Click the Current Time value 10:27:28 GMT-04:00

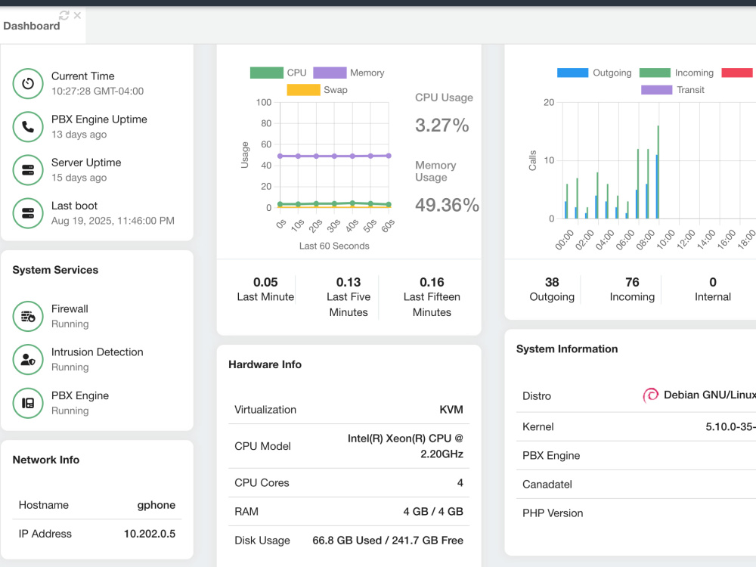pyautogui.click(x=98, y=91)
